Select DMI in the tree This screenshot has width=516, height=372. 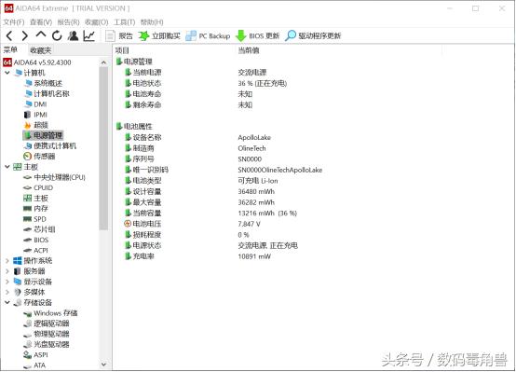(x=36, y=104)
